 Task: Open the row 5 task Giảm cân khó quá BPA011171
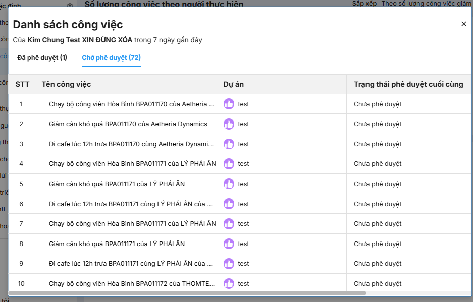pos(117,184)
